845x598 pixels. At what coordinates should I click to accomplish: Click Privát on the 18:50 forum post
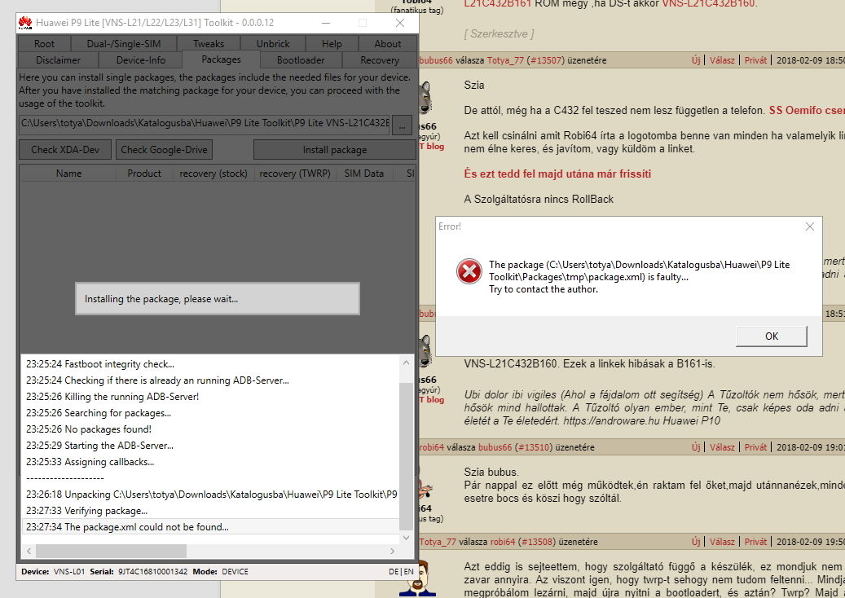[755, 60]
